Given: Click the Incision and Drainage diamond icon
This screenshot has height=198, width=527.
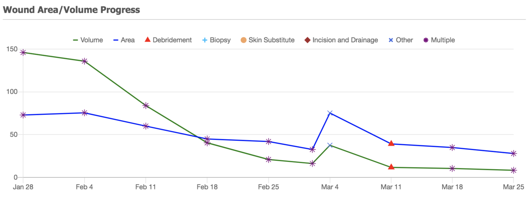Looking at the screenshot, I should pos(308,40).
